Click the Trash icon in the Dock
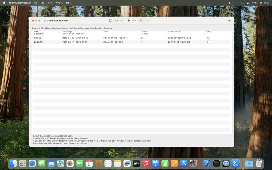272x170 pixels. pyautogui.click(x=258, y=163)
